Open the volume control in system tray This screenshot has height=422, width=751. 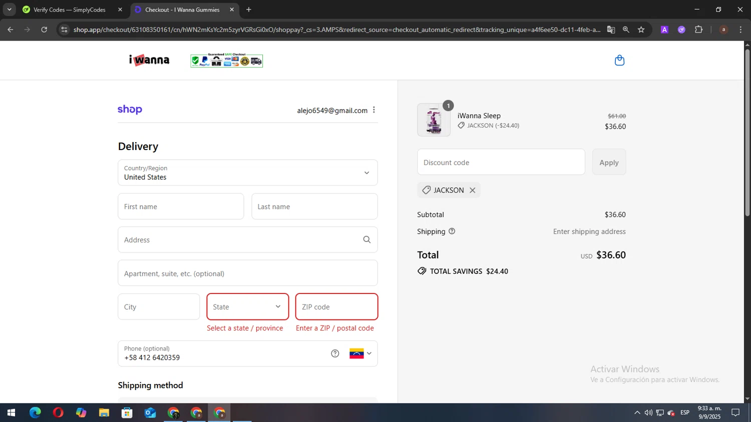[x=648, y=412]
